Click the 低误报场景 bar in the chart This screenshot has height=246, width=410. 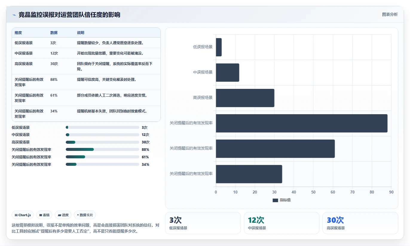[x=219, y=47]
